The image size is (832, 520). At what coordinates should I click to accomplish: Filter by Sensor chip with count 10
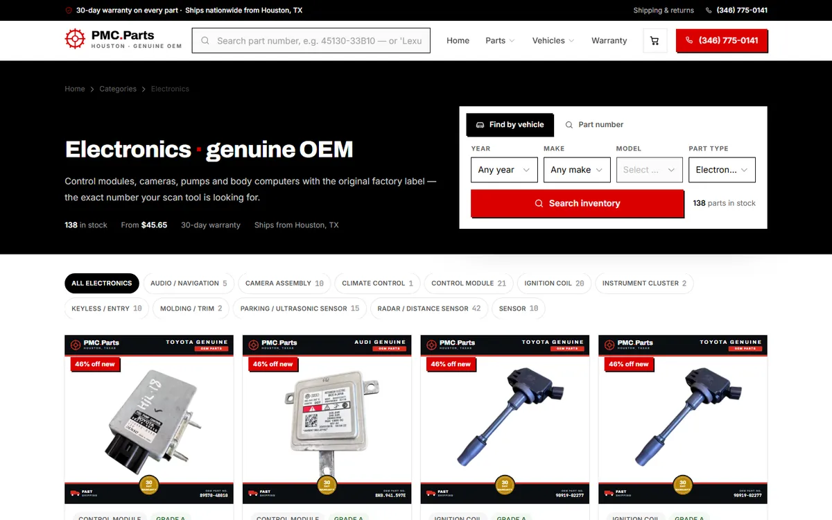[518, 309]
